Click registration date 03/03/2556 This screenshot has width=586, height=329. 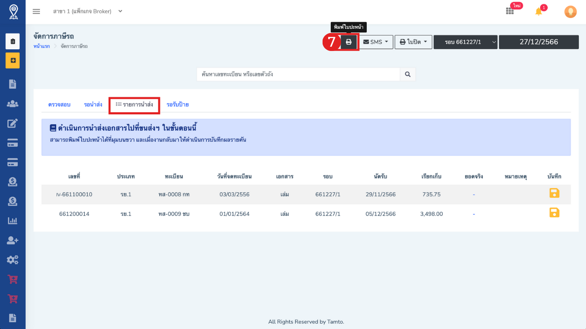pos(234,194)
